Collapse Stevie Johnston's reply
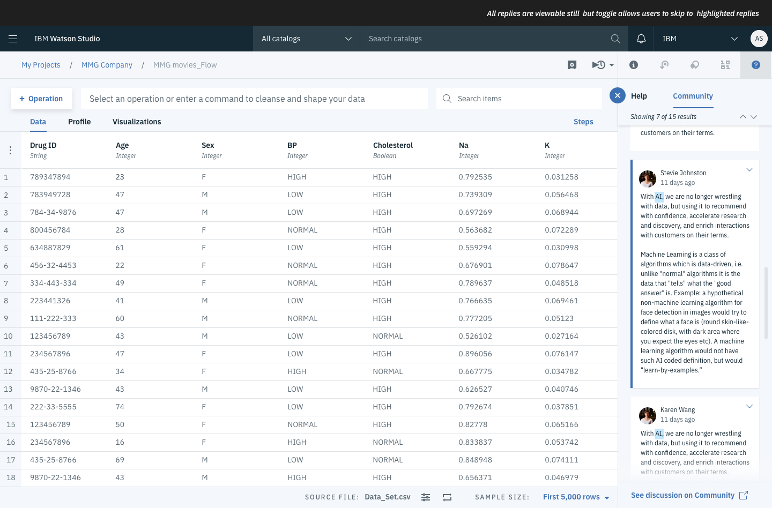This screenshot has width=772, height=508. click(x=749, y=170)
